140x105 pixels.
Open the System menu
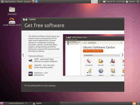pos(27,2)
